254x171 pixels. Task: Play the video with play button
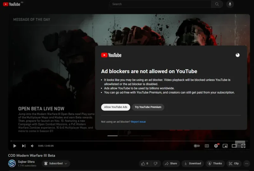point(15,146)
